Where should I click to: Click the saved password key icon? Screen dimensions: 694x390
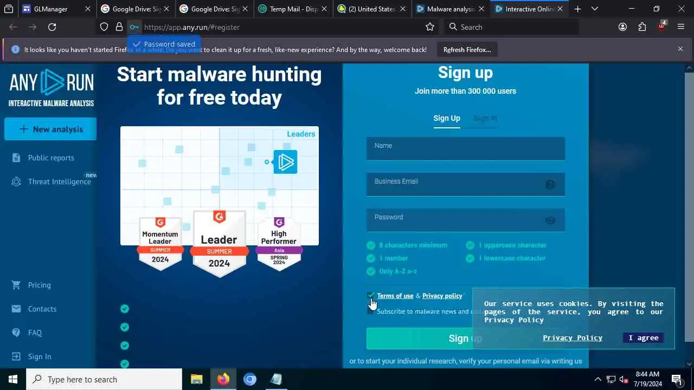134,27
